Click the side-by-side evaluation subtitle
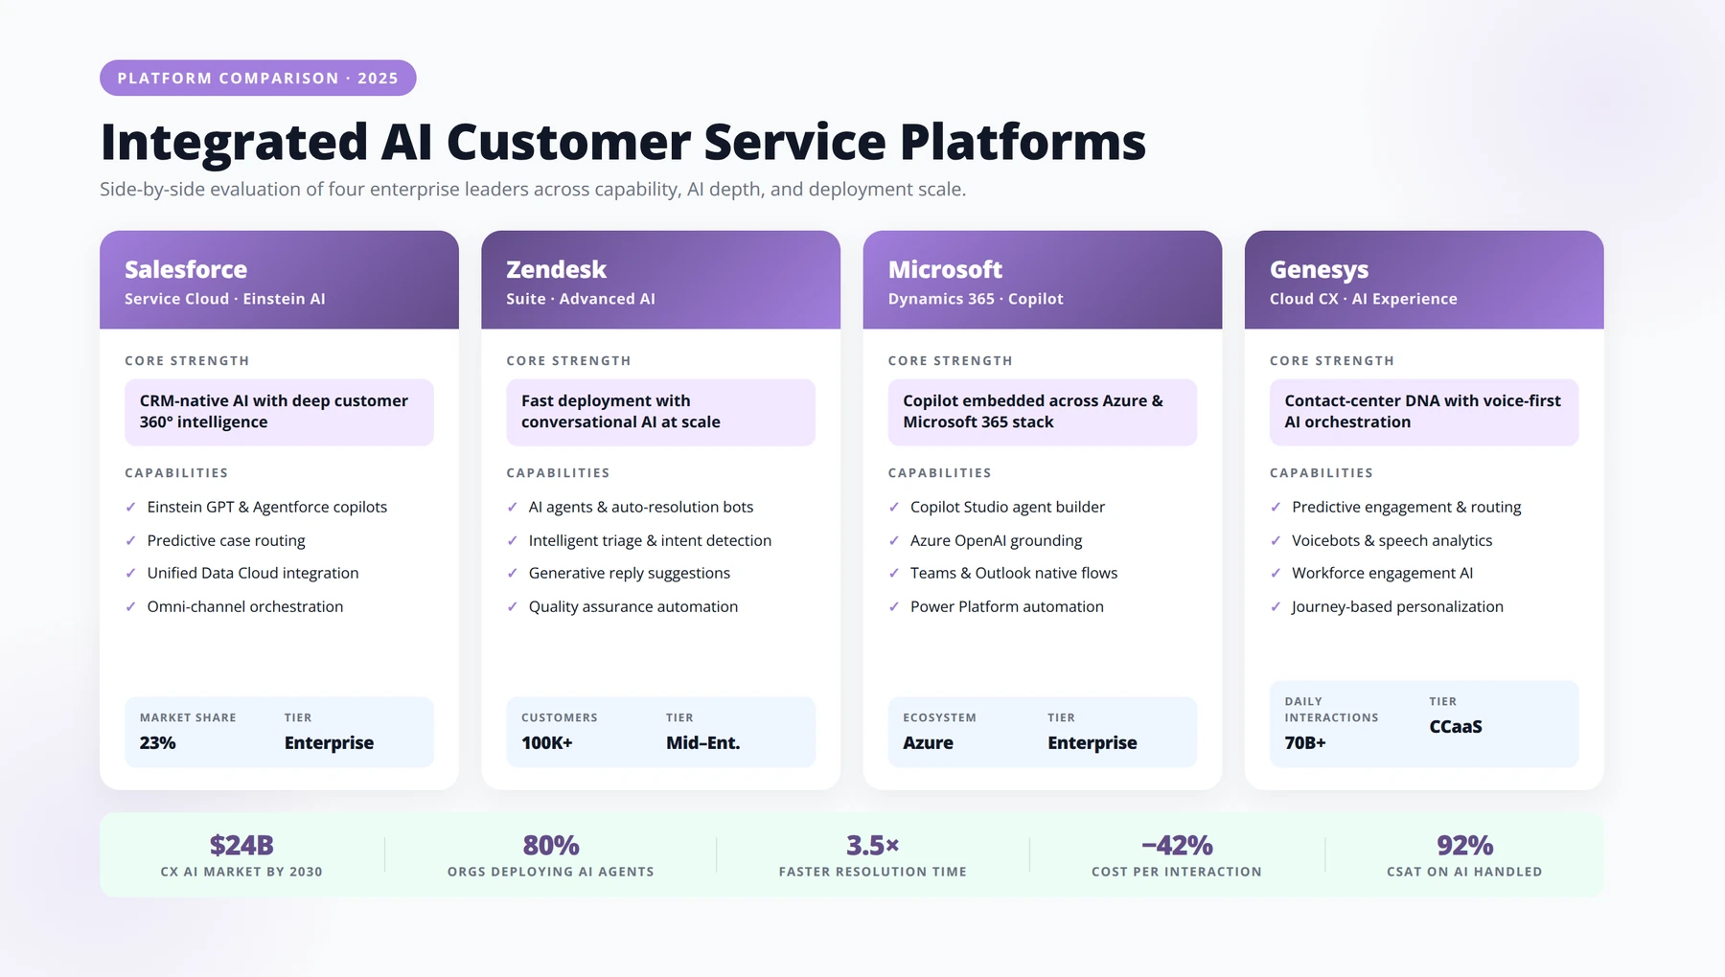1725x977 pixels. click(x=533, y=189)
